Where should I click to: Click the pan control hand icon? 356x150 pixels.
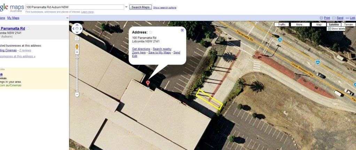click(77, 29)
